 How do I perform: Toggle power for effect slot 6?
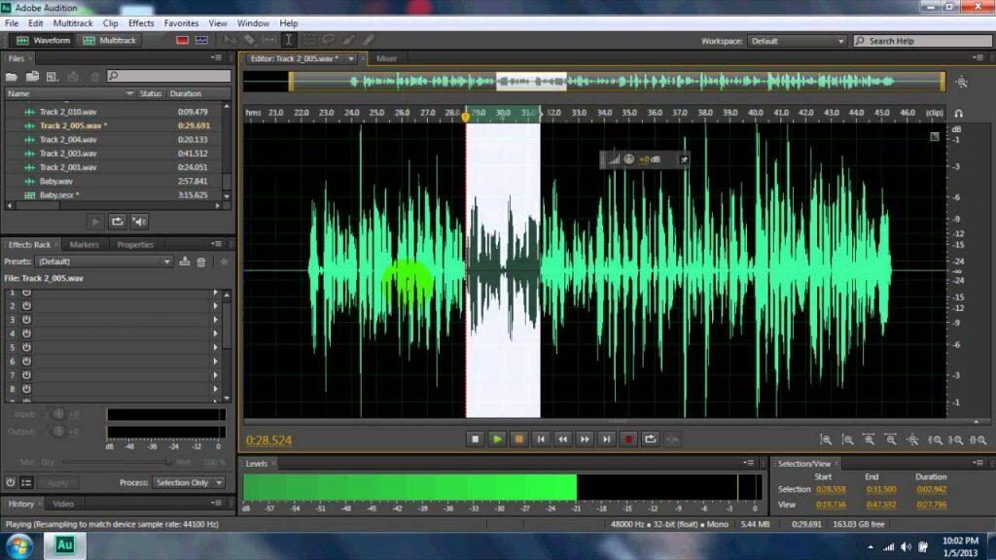(26, 362)
